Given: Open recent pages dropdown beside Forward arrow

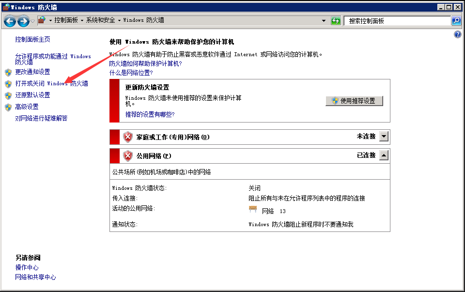Looking at the screenshot, I should pyautogui.click(x=32, y=21).
